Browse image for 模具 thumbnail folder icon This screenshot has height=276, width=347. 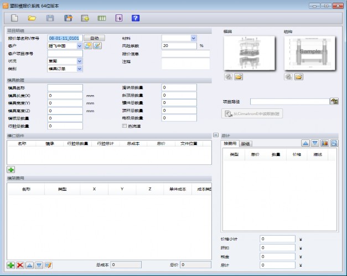(x=239, y=77)
